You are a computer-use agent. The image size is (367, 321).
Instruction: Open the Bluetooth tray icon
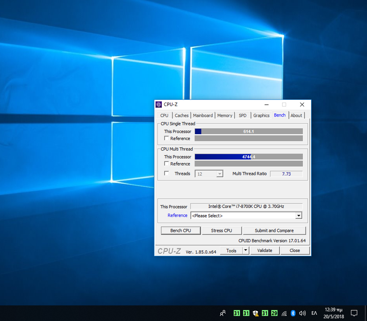click(293, 313)
